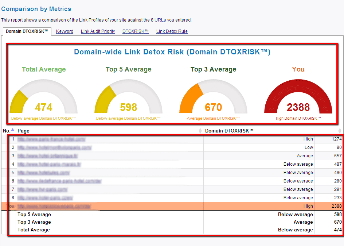
Task: Click the red You gauge showing 2388
Action: click(298, 97)
